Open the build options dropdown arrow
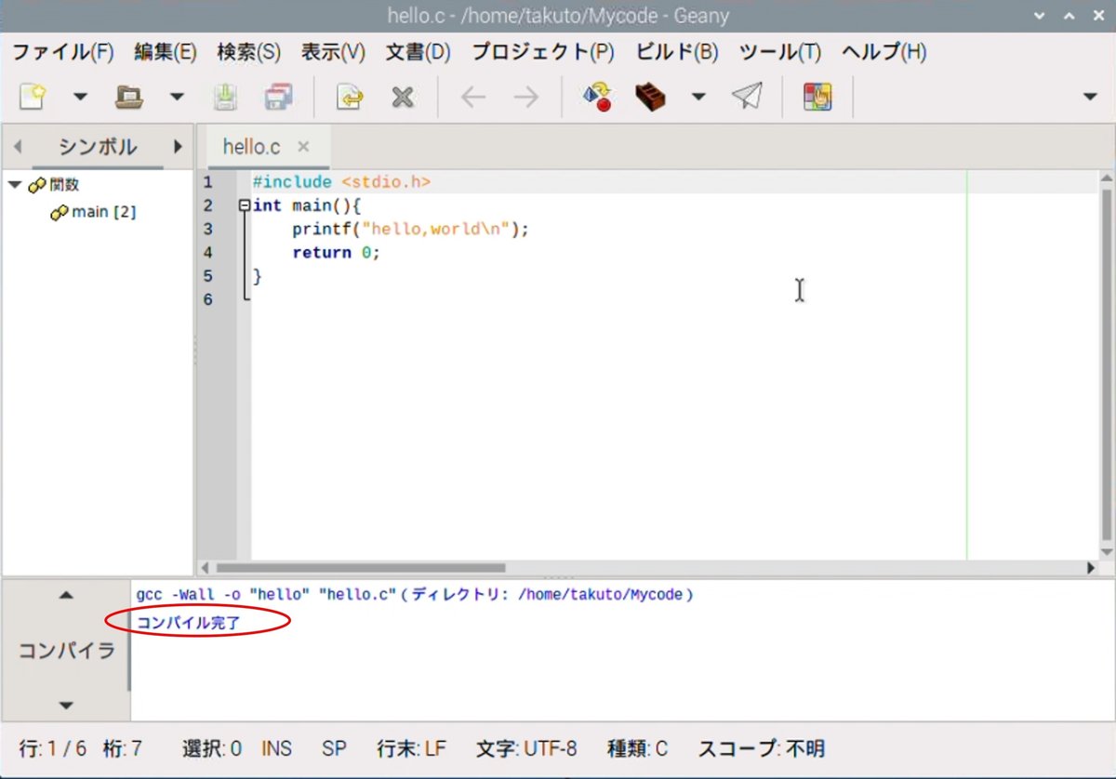This screenshot has height=779, width=1116. click(698, 98)
